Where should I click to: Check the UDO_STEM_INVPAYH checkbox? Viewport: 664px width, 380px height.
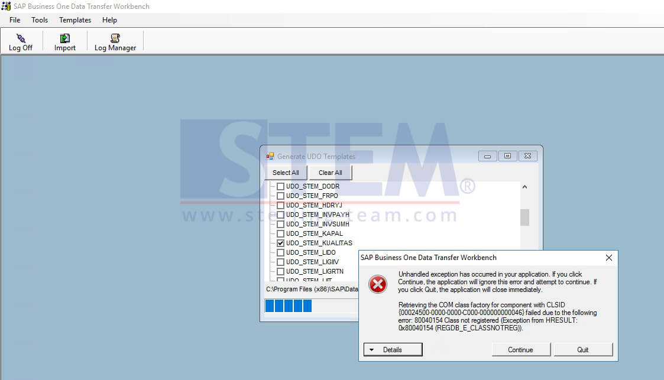pyautogui.click(x=280, y=215)
